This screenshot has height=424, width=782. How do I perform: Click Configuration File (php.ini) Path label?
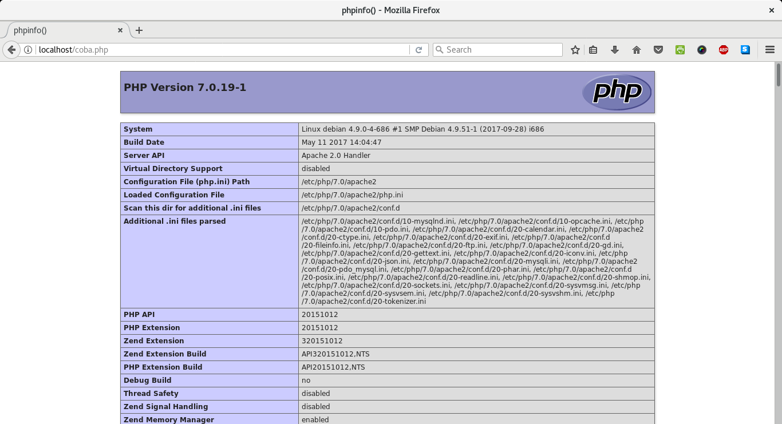point(187,182)
